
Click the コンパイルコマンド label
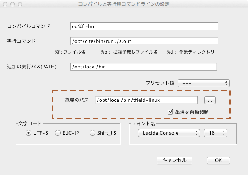(x=29, y=26)
